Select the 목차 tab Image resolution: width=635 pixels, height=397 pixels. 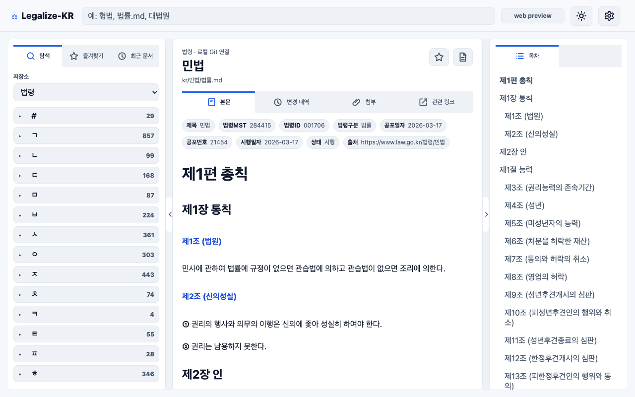point(527,56)
